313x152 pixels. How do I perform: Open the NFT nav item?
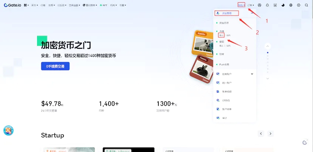(x=104, y=5)
